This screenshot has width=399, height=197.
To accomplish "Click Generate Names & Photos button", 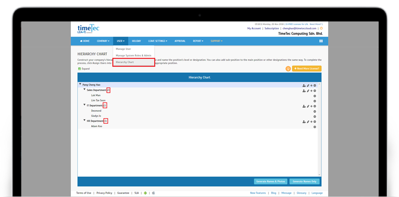I will coord(271,182).
